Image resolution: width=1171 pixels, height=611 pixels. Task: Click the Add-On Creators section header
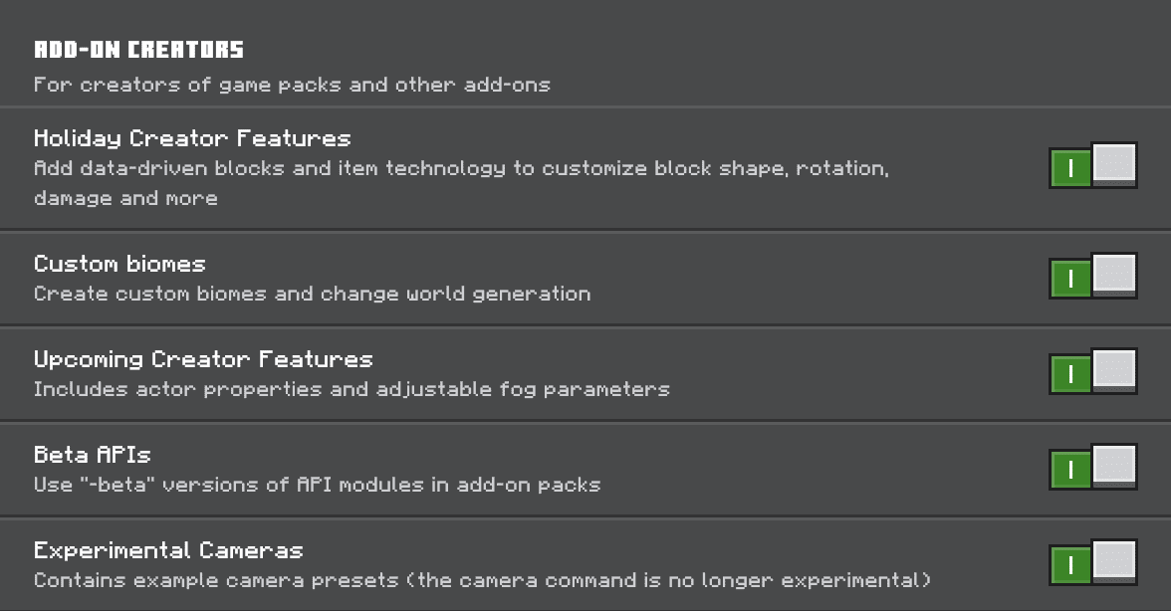139,50
